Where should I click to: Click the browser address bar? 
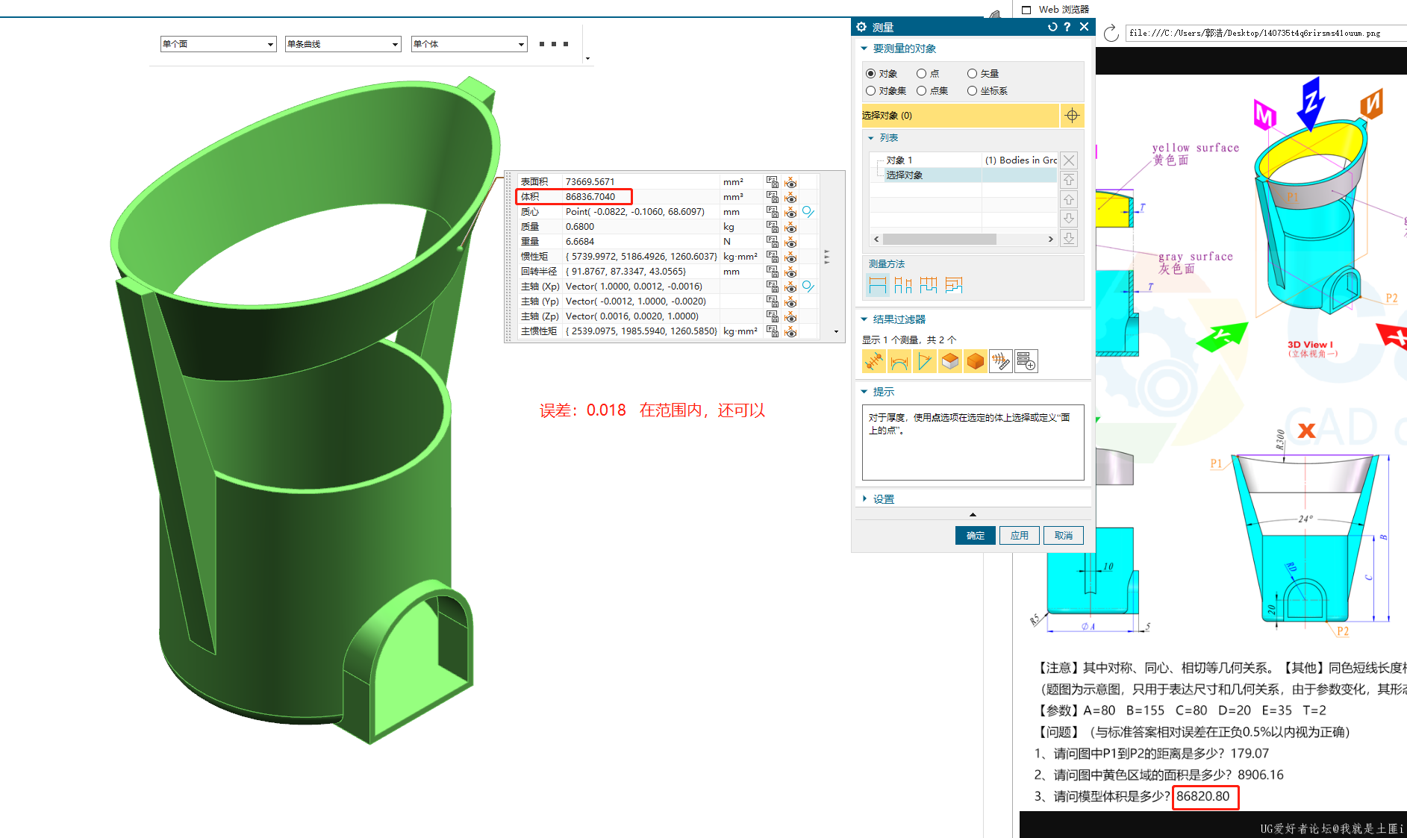coord(1266,33)
